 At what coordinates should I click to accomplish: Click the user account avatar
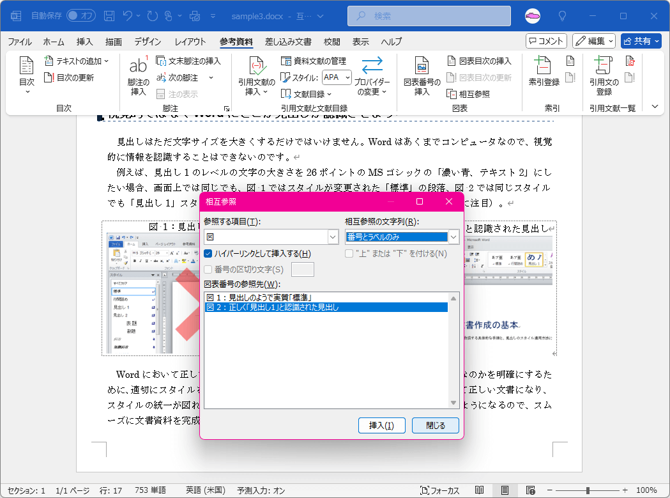pyautogui.click(x=533, y=16)
